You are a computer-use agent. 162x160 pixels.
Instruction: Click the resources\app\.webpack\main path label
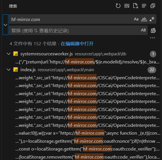(66, 70)
